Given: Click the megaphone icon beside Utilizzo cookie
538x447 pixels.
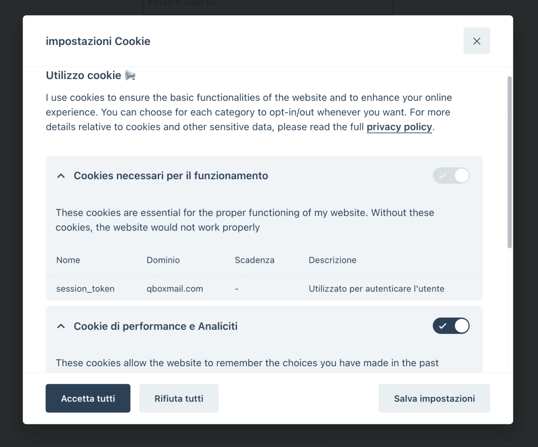Looking at the screenshot, I should click(x=130, y=75).
